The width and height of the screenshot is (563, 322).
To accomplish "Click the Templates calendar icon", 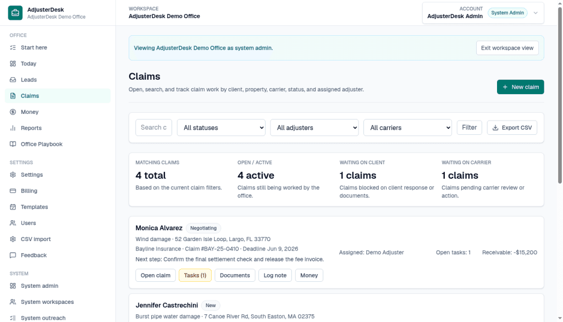I will point(13,207).
